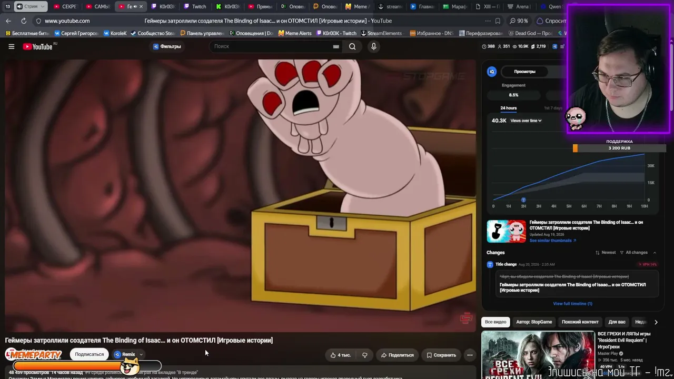Open the on-screen keyboard in search box
Screen dimensions: 674x379
pyautogui.click(x=336, y=46)
